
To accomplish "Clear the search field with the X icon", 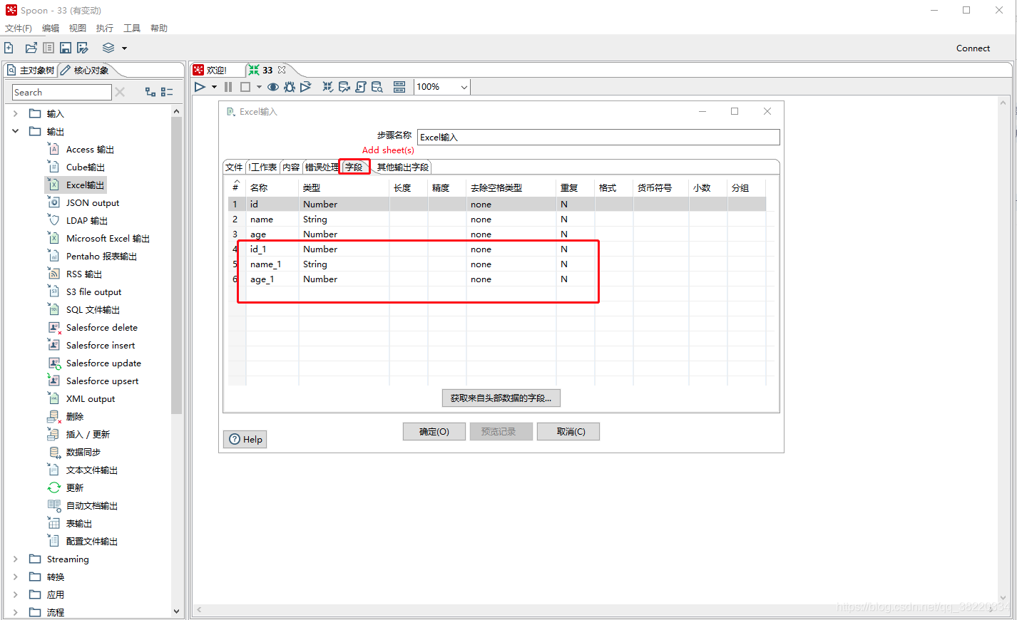I will pos(120,92).
